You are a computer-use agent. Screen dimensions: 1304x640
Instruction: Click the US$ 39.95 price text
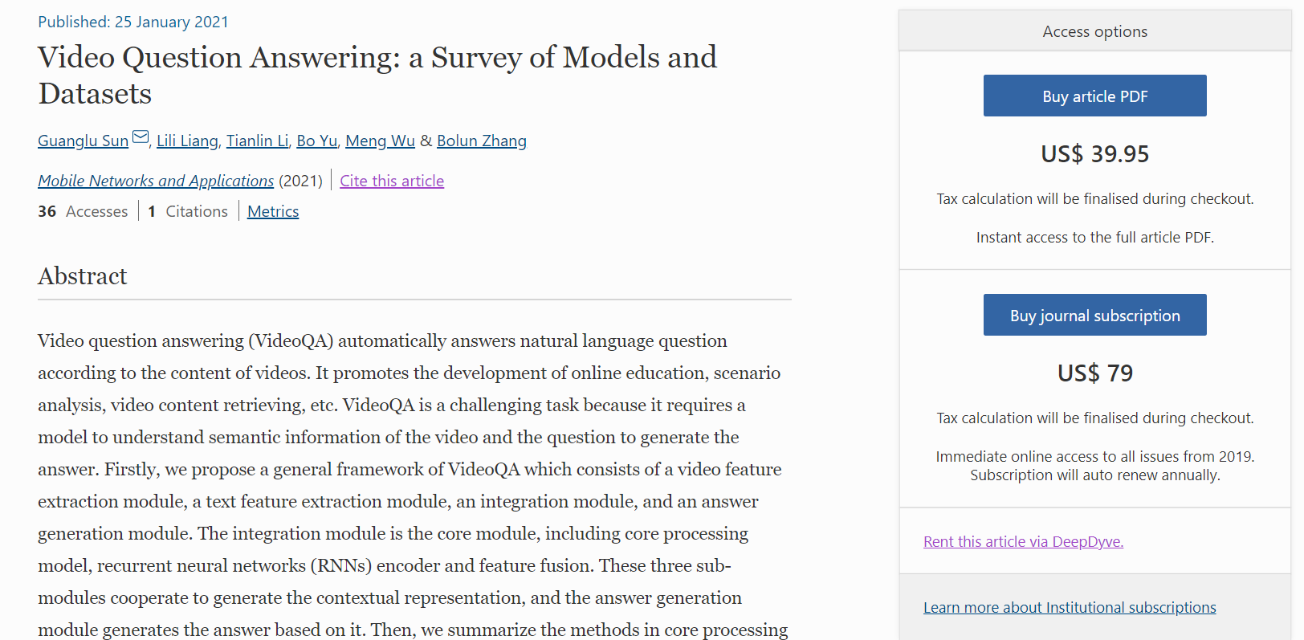[x=1094, y=153]
